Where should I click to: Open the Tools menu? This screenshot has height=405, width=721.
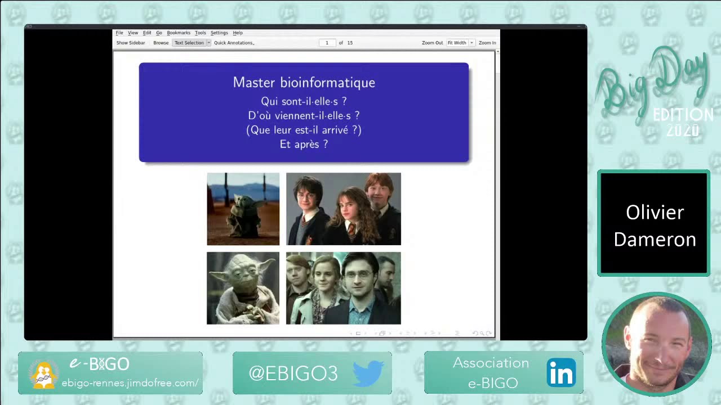tap(201, 33)
